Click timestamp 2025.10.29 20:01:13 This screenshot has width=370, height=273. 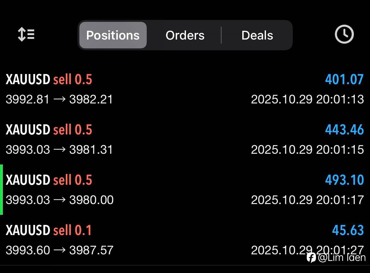(307, 99)
